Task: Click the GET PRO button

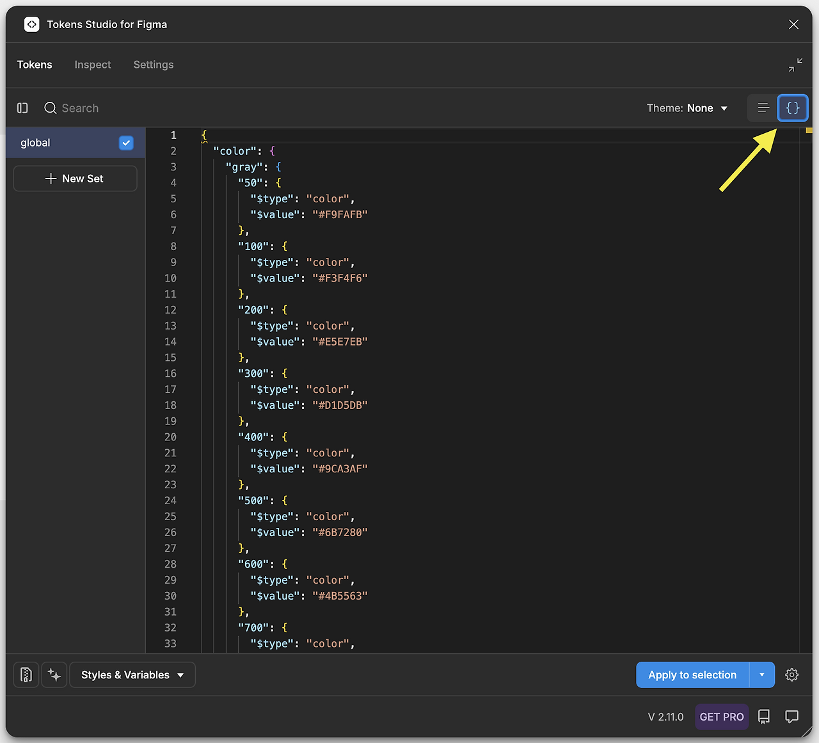Action: (x=722, y=717)
